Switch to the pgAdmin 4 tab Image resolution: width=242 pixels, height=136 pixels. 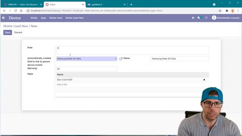[x=107, y=5]
